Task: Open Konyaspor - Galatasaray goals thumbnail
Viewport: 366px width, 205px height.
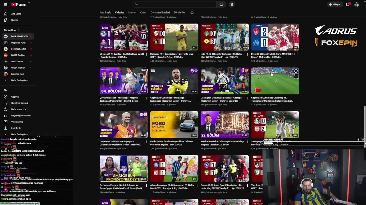Action: click(124, 125)
